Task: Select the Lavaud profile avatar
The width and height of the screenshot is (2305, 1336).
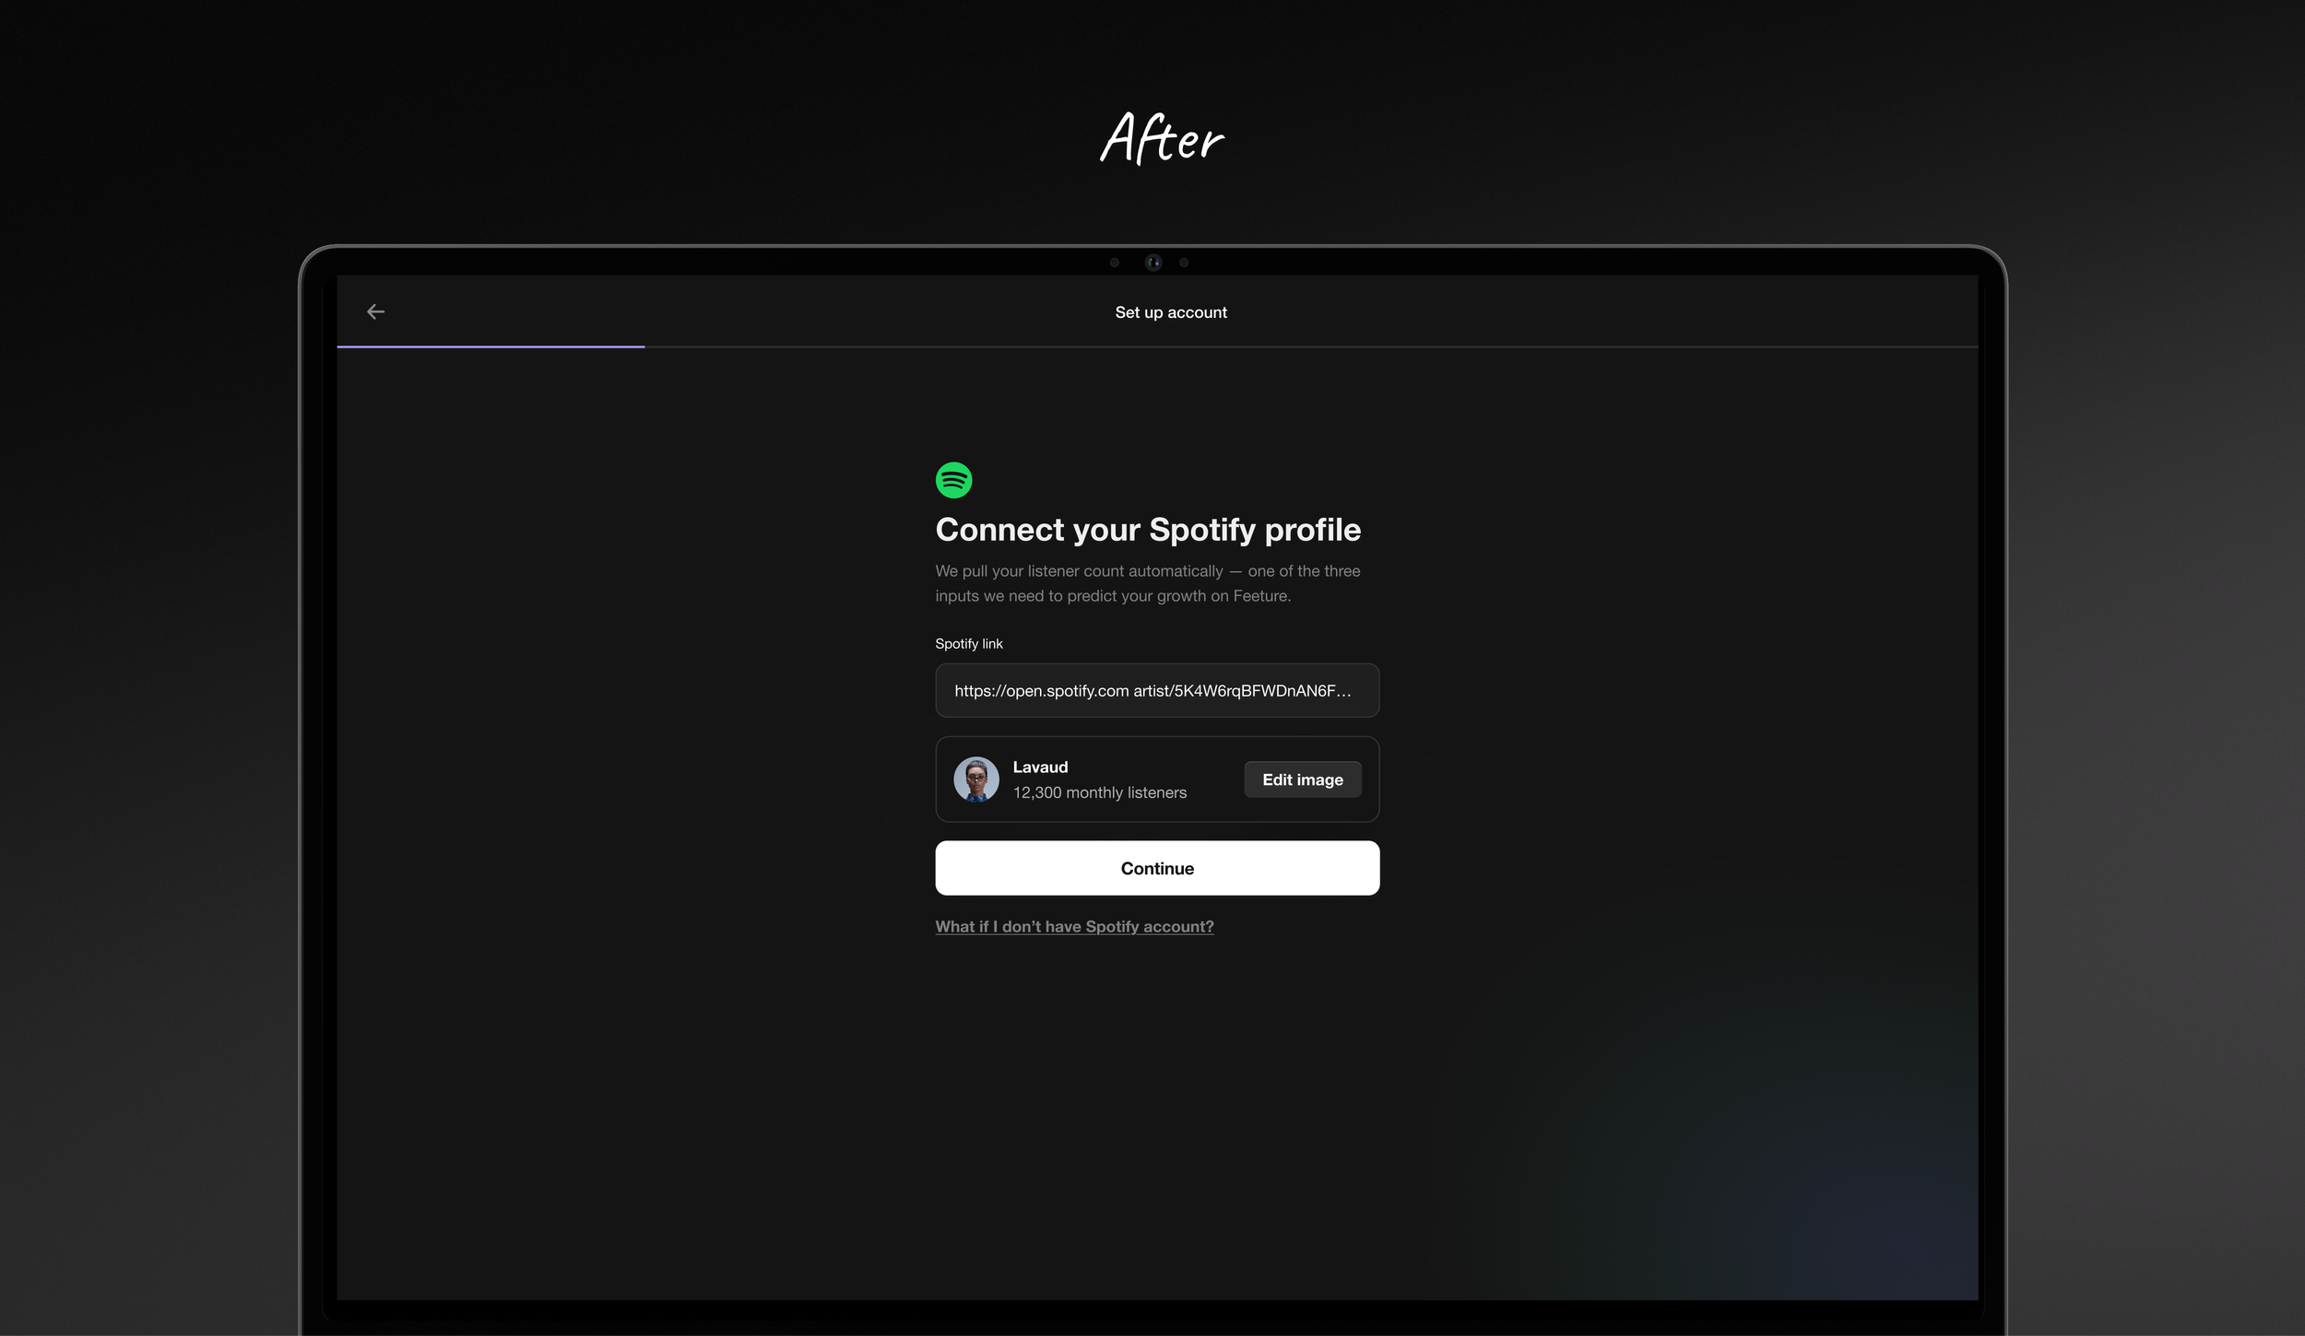Action: pyautogui.click(x=976, y=779)
